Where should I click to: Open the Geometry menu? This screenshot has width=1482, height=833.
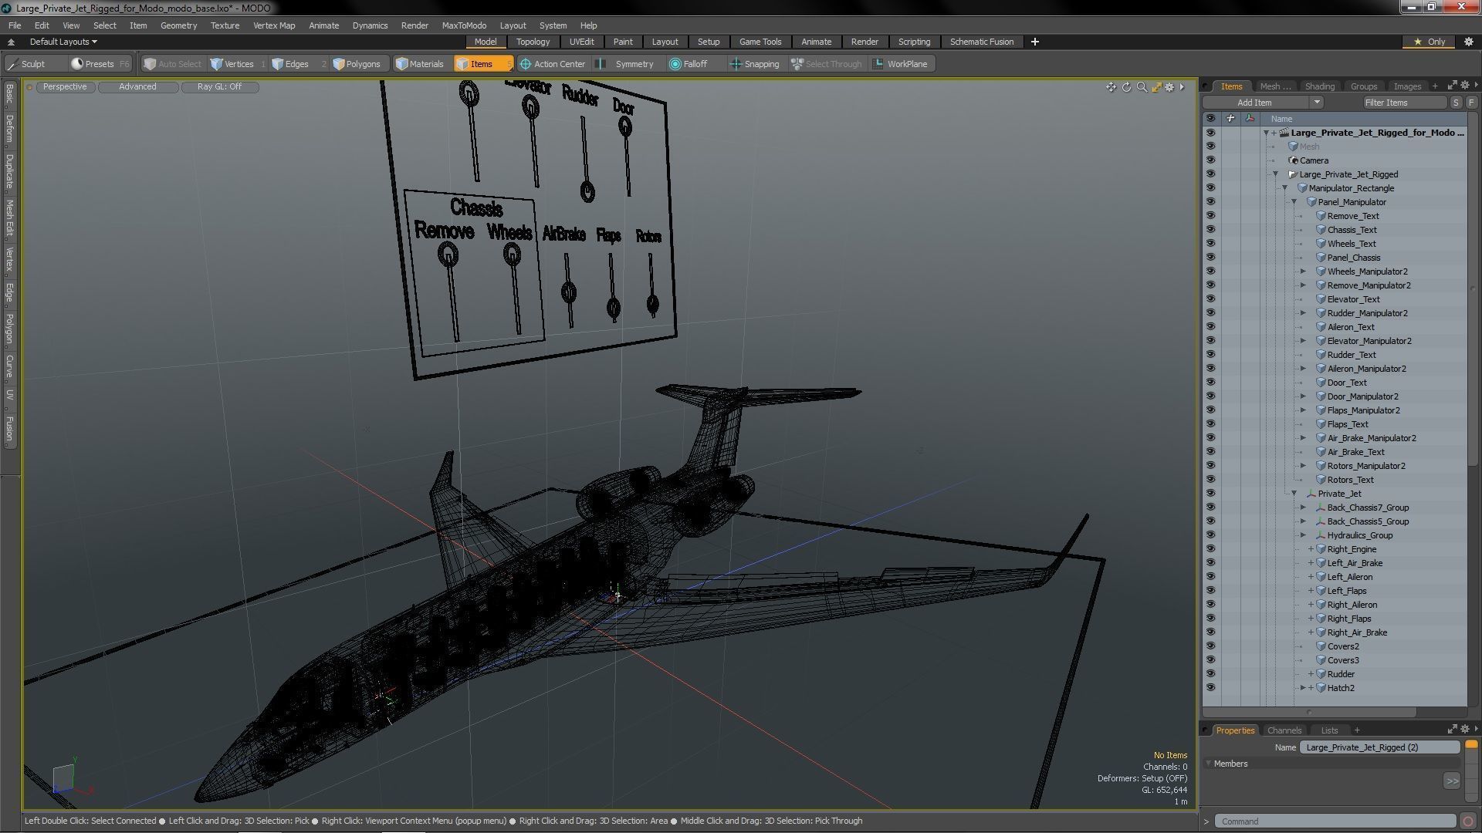[x=178, y=25]
